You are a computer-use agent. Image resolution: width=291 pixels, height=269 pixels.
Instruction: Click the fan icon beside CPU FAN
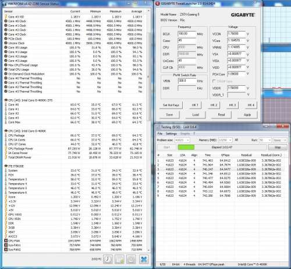coord(6,241)
